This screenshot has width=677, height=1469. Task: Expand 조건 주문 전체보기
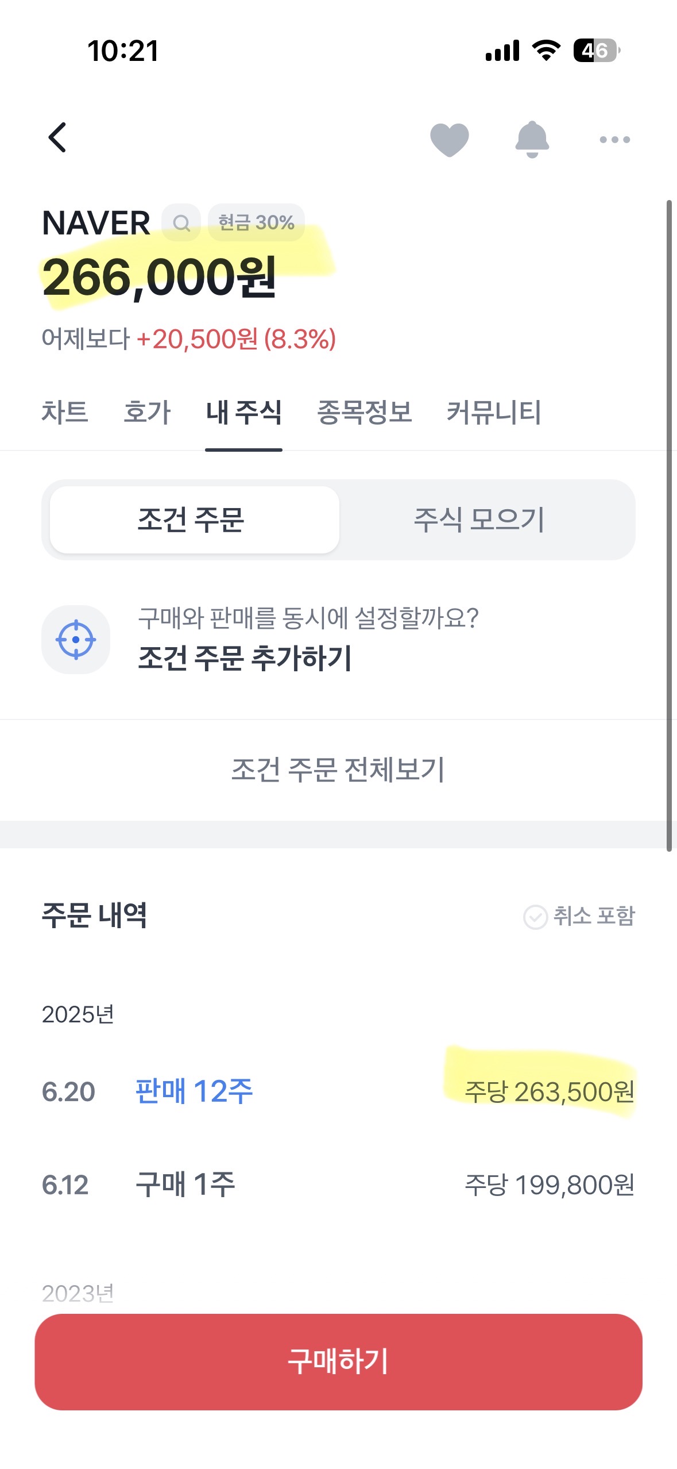[x=338, y=770]
